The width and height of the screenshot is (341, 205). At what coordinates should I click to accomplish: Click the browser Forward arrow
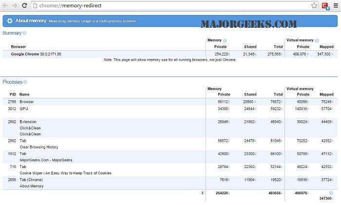click(15, 5)
